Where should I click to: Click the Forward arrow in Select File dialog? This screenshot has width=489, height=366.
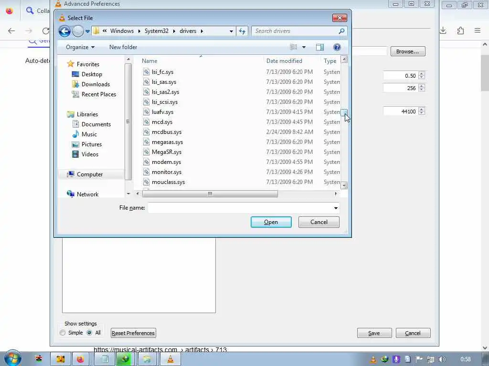pyautogui.click(x=78, y=31)
